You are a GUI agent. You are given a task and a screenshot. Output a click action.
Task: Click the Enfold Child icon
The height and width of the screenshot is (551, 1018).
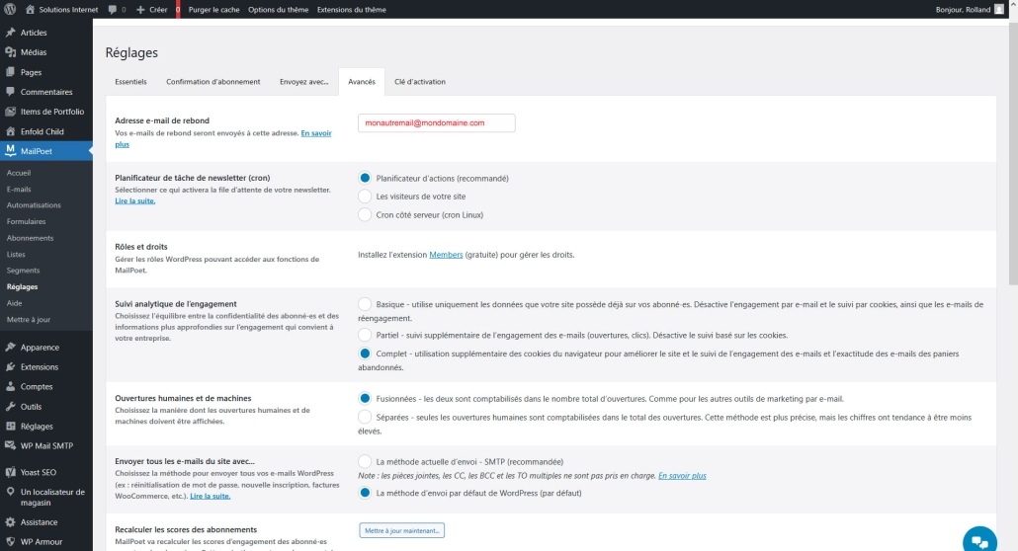coord(11,131)
